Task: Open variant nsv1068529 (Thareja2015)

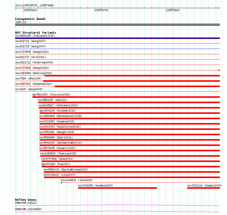Action: pyautogui.click(x=58, y=153)
